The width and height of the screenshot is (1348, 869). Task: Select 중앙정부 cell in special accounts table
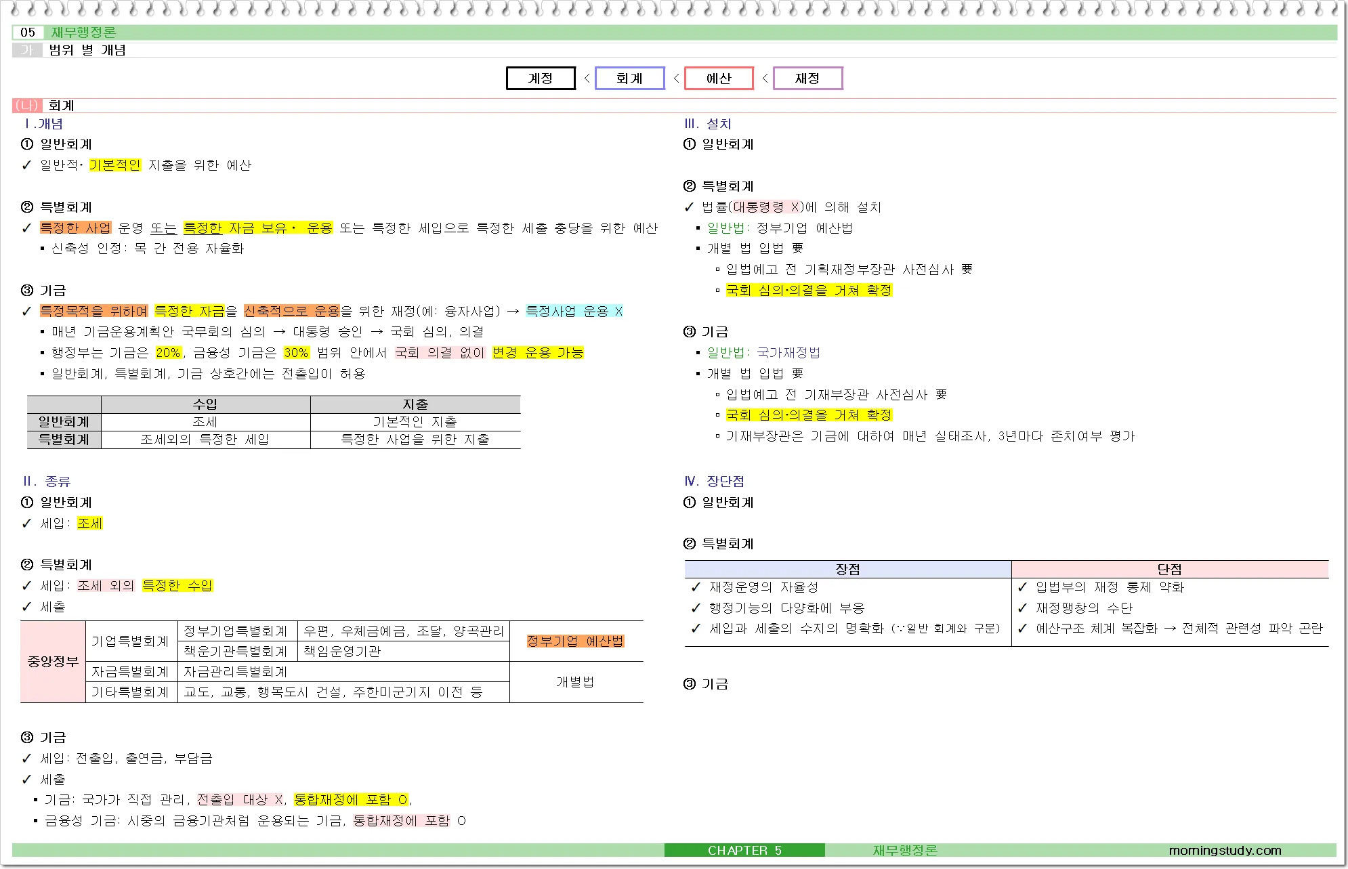(x=53, y=662)
